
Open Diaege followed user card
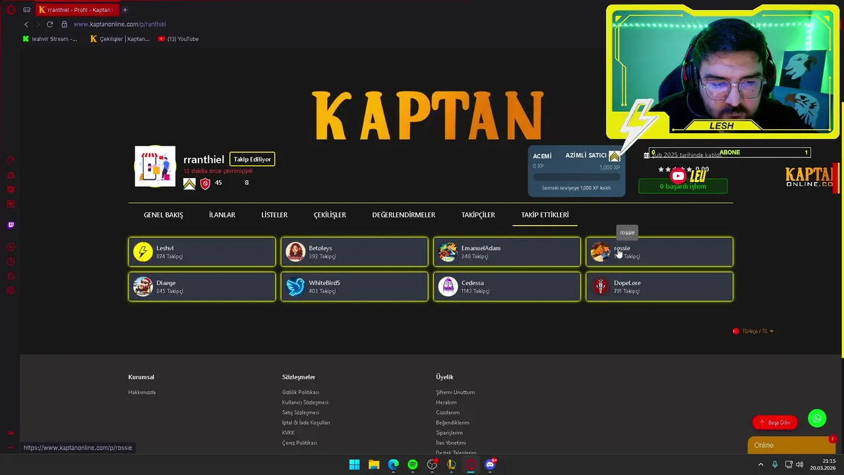pos(202,286)
